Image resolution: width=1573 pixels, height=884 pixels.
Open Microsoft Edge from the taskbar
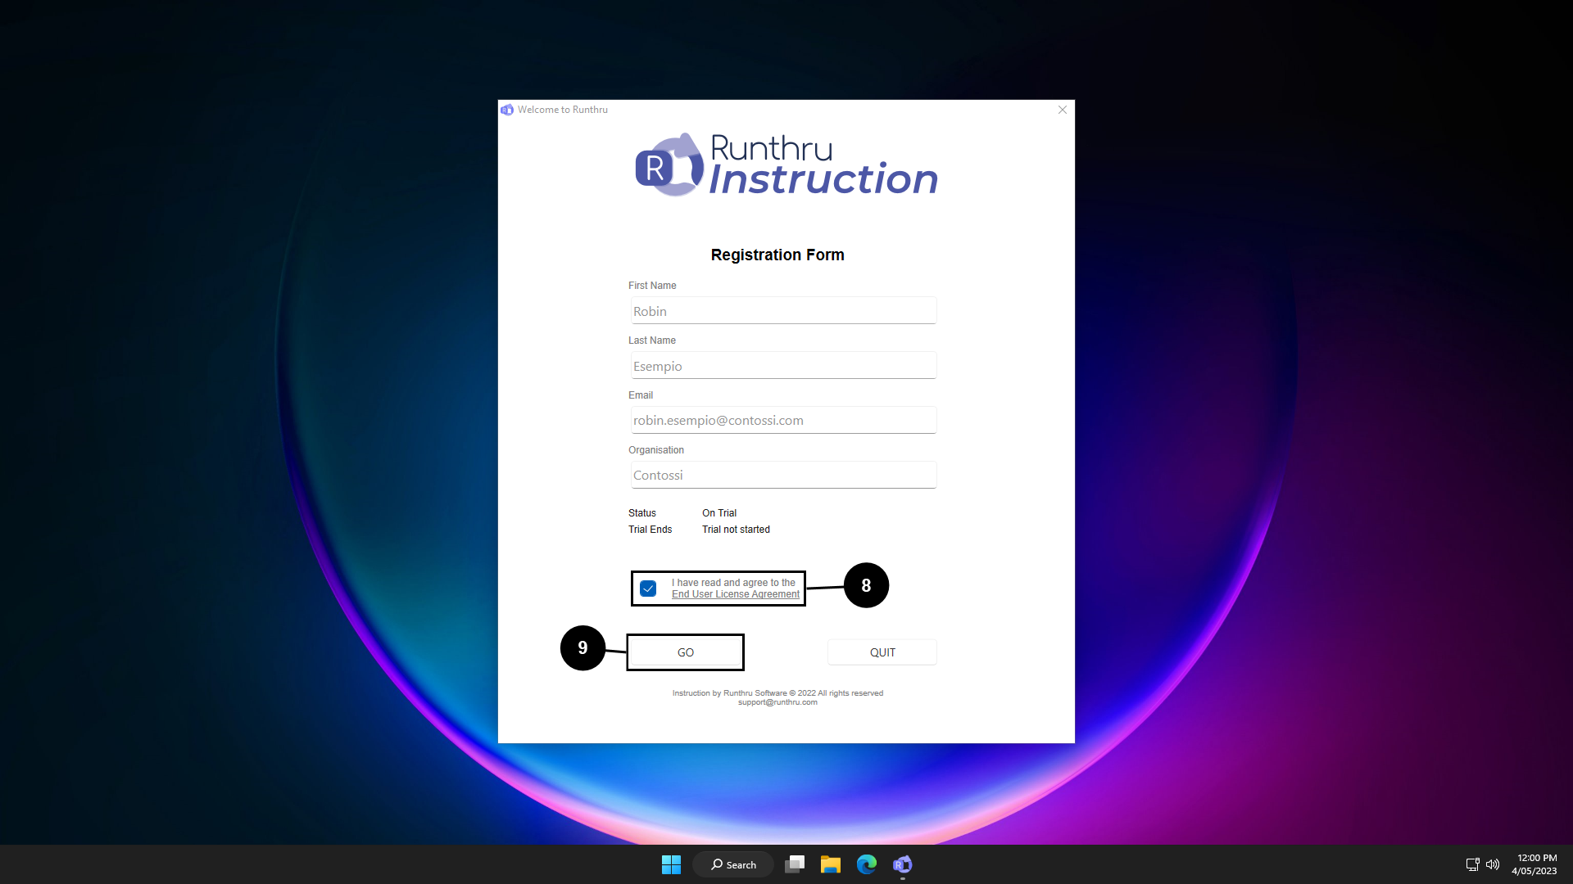(x=866, y=864)
